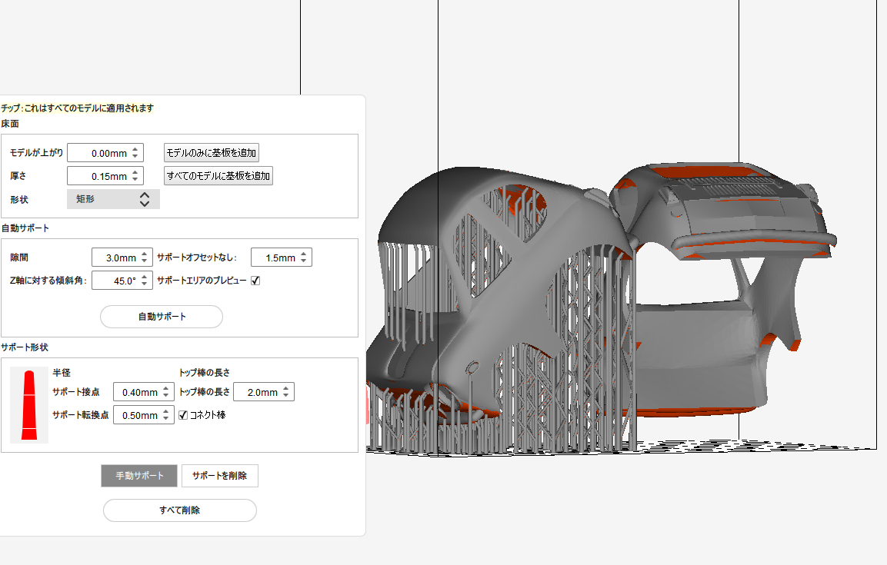Screen dimensions: 887x565
Task: Increase the 隙間 value with up arrow
Action: point(145,254)
